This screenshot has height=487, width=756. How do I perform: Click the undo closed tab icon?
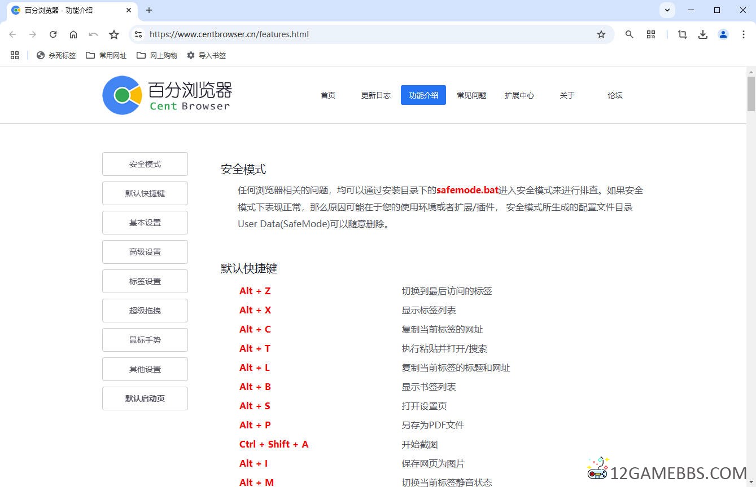coord(94,34)
